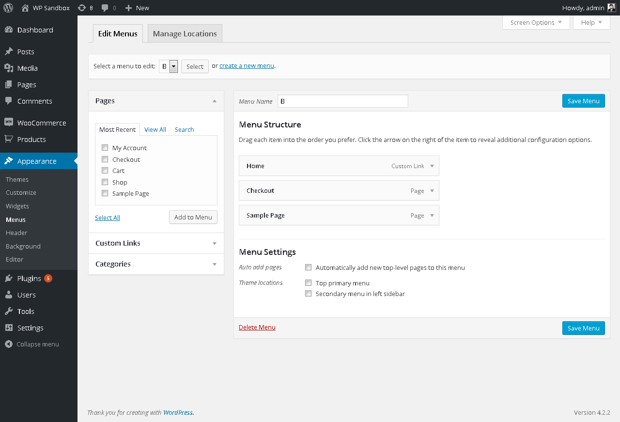Click the Appearance paintbrush icon
This screenshot has height=422, width=620.
(x=9, y=161)
